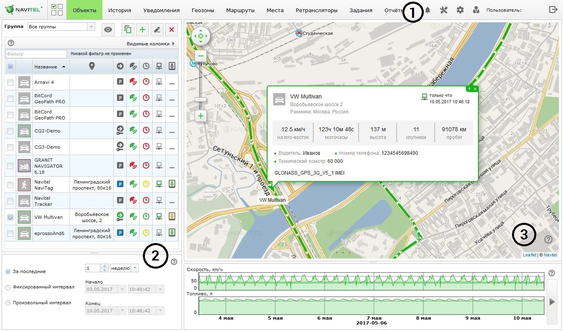This screenshot has width=563, height=331.
Task: Click the green plus add button
Action: pyautogui.click(x=142, y=30)
